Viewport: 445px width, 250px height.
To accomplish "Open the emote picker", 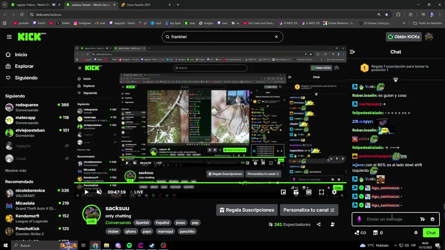I will (432, 219).
